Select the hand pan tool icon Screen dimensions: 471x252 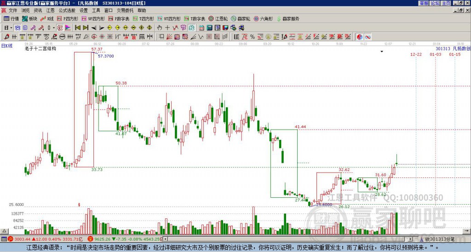(x=160, y=28)
